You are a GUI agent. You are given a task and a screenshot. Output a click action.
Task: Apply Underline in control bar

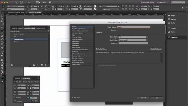pyautogui.click(x=49, y=6)
